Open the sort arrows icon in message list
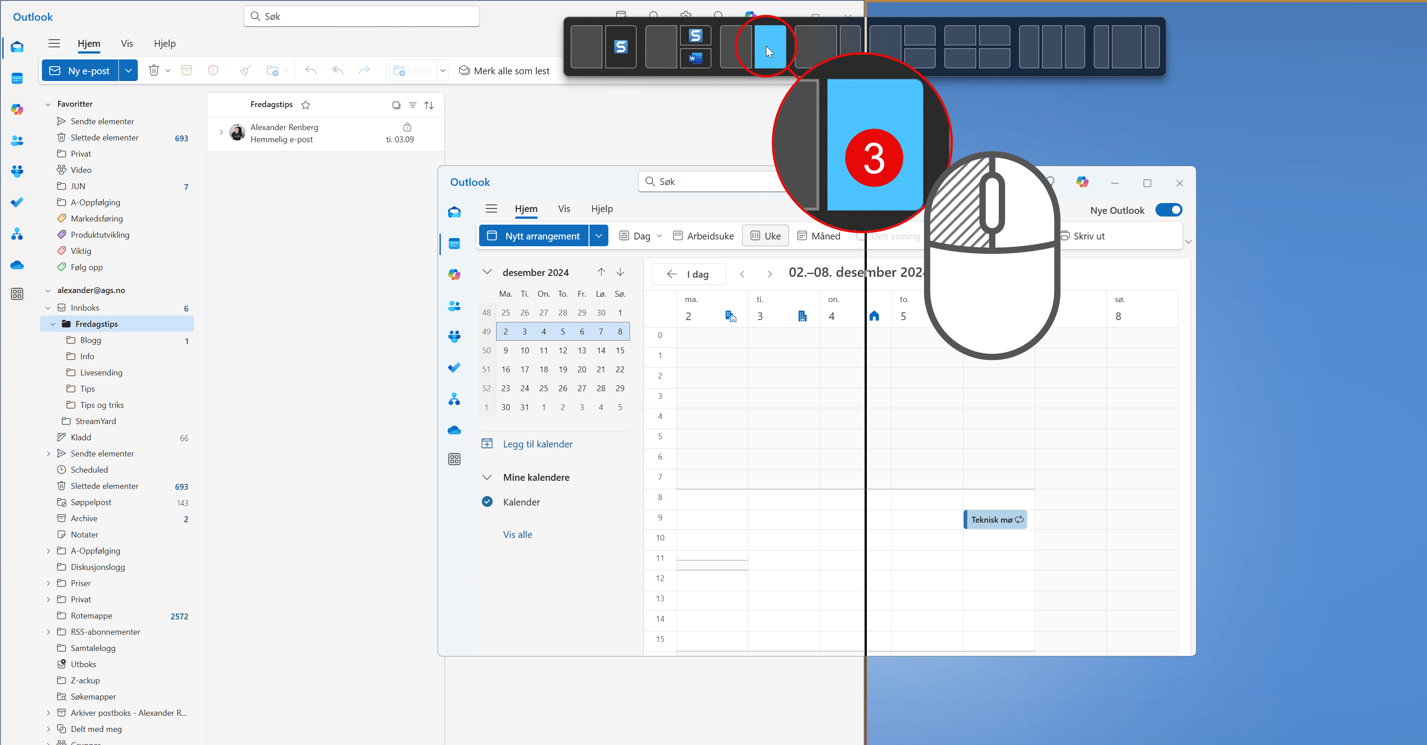 tap(429, 105)
